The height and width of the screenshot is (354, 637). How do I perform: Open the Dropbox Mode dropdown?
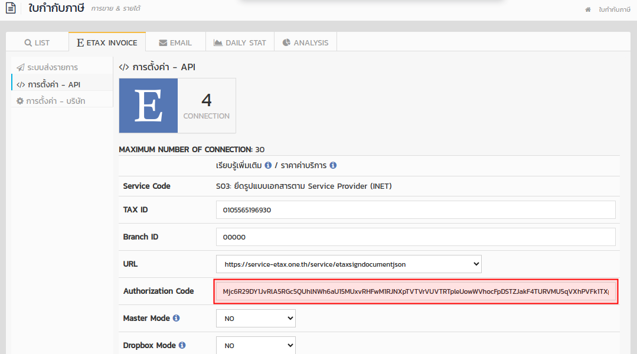coord(256,346)
